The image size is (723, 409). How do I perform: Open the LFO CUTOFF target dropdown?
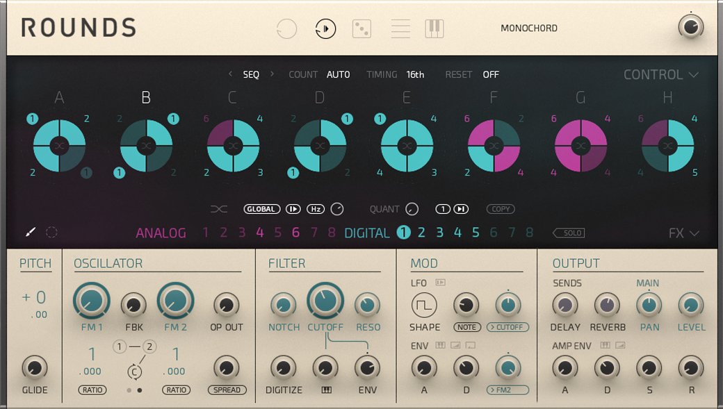[507, 327]
